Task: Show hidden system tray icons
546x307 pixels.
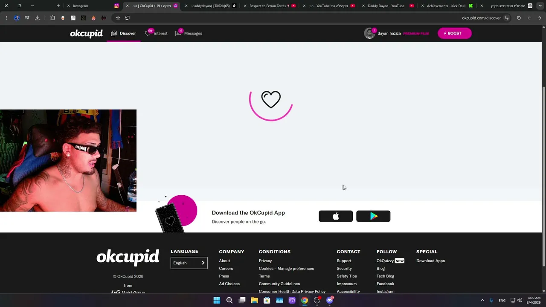Action: point(482,301)
